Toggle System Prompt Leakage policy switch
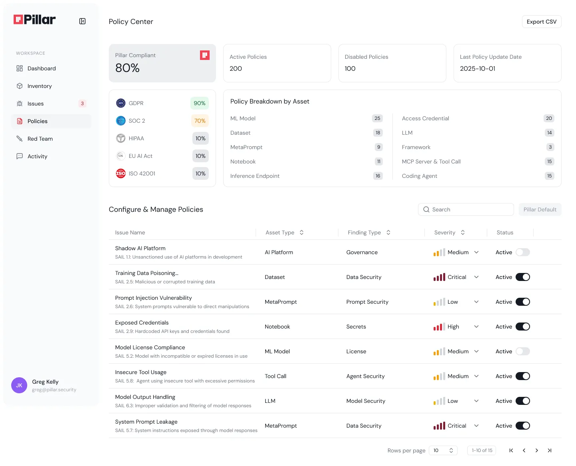This screenshot has width=576, height=466. point(523,426)
